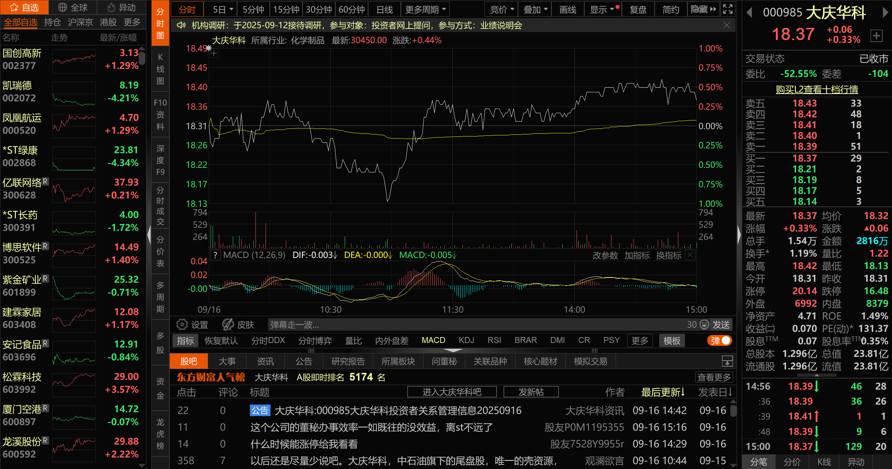Open 分时成交 sidebar item
892x469 pixels.
pos(160,206)
